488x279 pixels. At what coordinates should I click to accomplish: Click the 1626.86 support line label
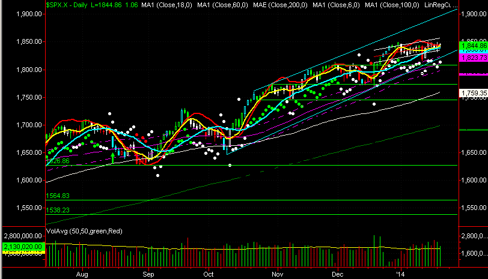click(x=58, y=161)
